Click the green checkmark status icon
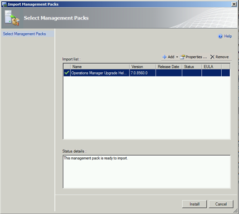This screenshot has width=239, height=214. tap(67, 73)
